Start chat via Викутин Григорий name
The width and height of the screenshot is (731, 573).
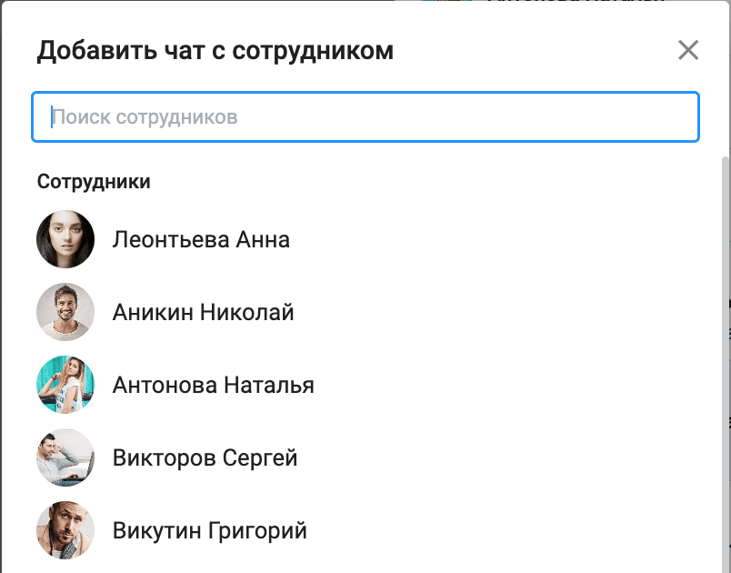[209, 530]
